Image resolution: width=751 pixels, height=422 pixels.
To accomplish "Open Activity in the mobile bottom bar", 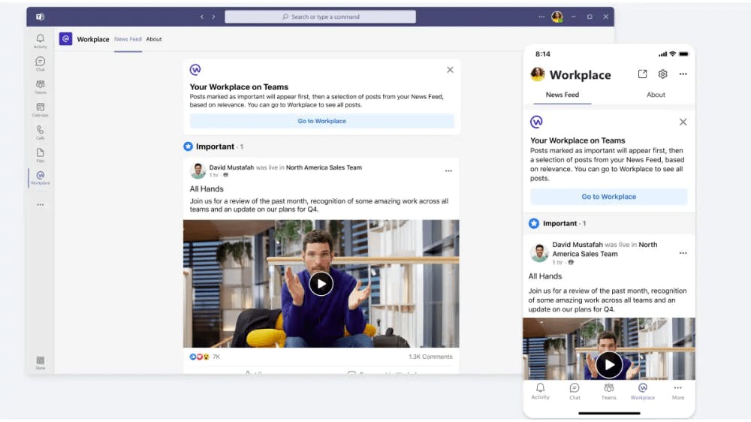I will tap(540, 391).
